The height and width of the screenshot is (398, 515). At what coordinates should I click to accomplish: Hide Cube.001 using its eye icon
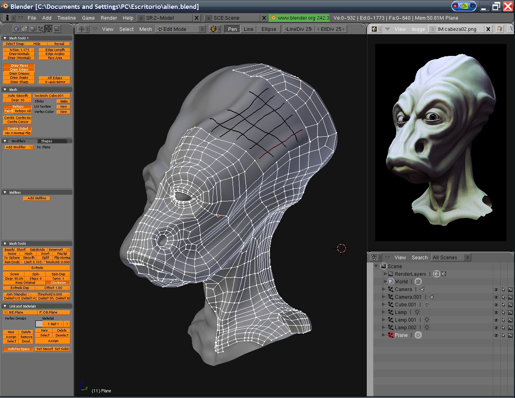(496, 305)
